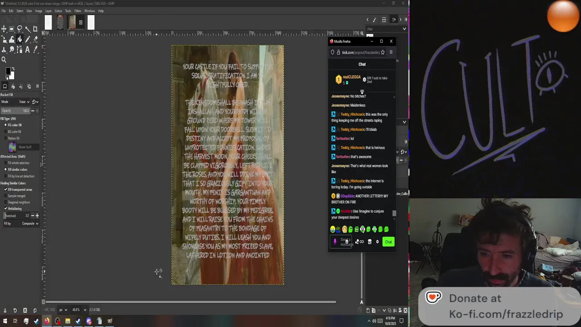The width and height of the screenshot is (581, 327).
Task: Select the Paths tool
Action: [20, 50]
